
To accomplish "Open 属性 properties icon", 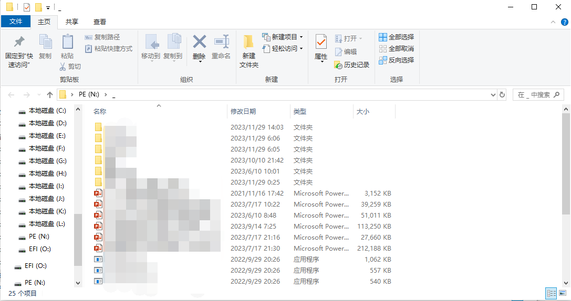I will pyautogui.click(x=321, y=42).
